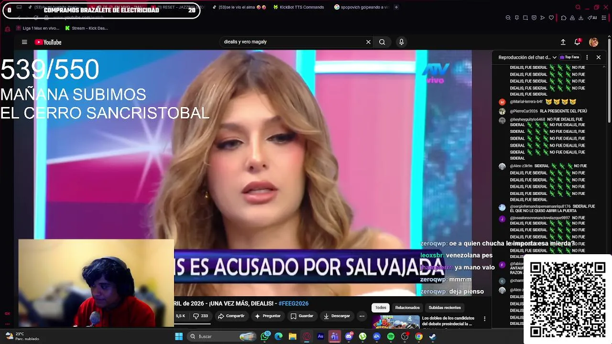Click the browser heart bookmark icon

point(551,18)
